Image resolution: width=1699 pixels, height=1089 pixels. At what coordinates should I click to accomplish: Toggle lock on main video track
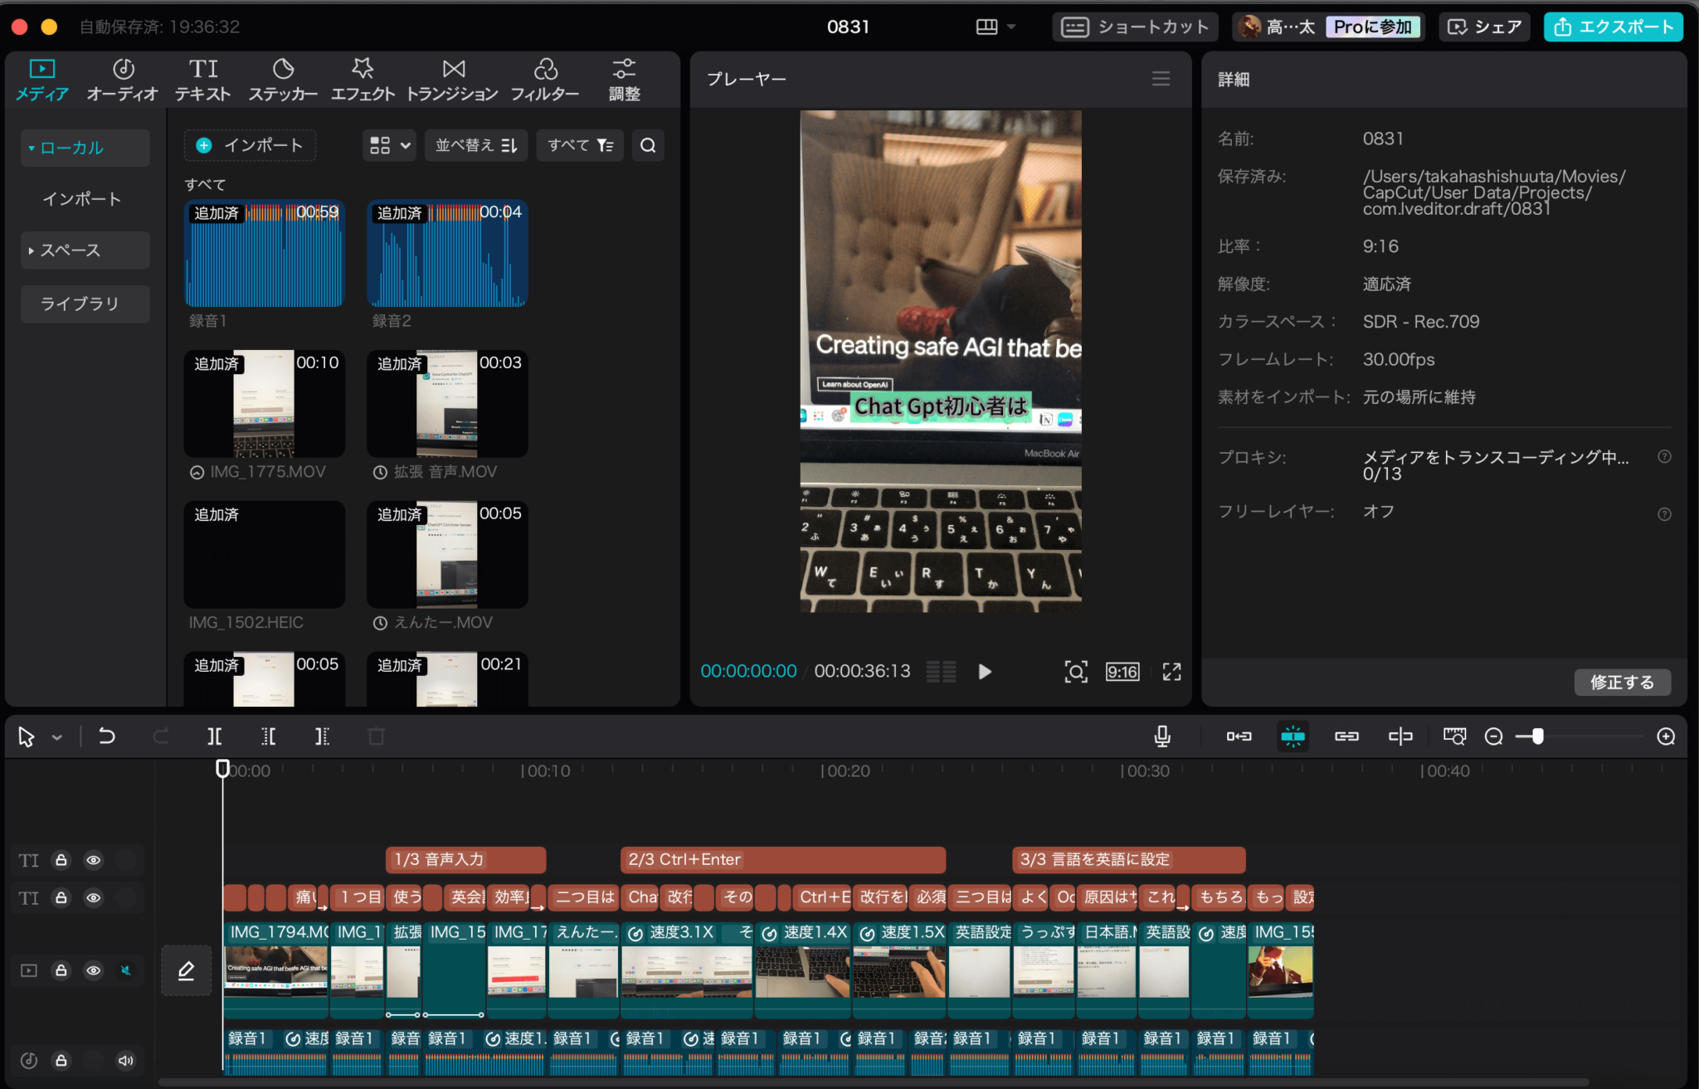[x=61, y=970]
